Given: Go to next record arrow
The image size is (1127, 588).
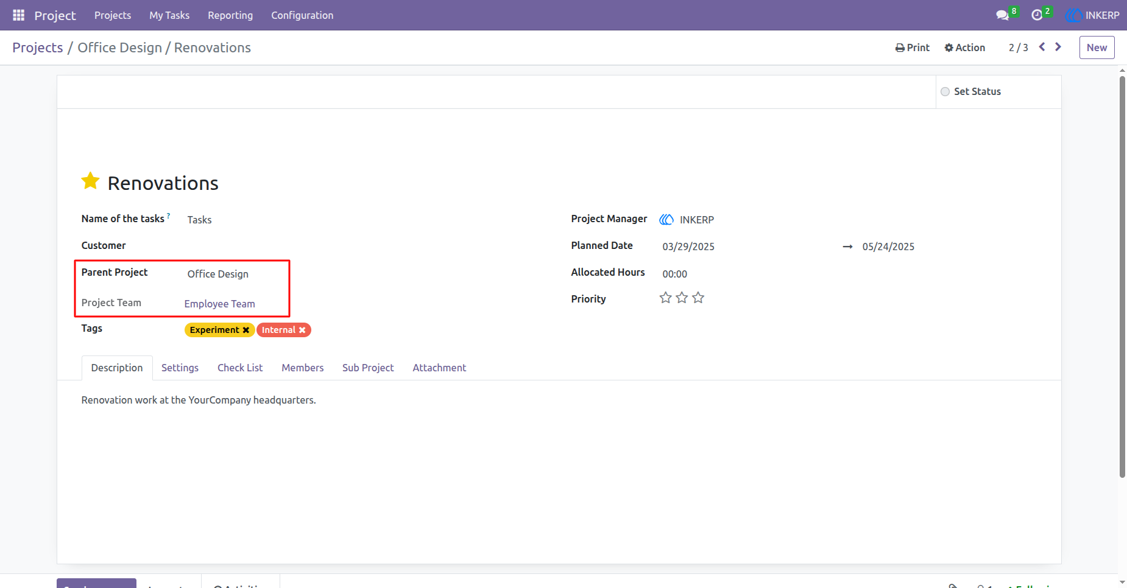Looking at the screenshot, I should tap(1058, 47).
